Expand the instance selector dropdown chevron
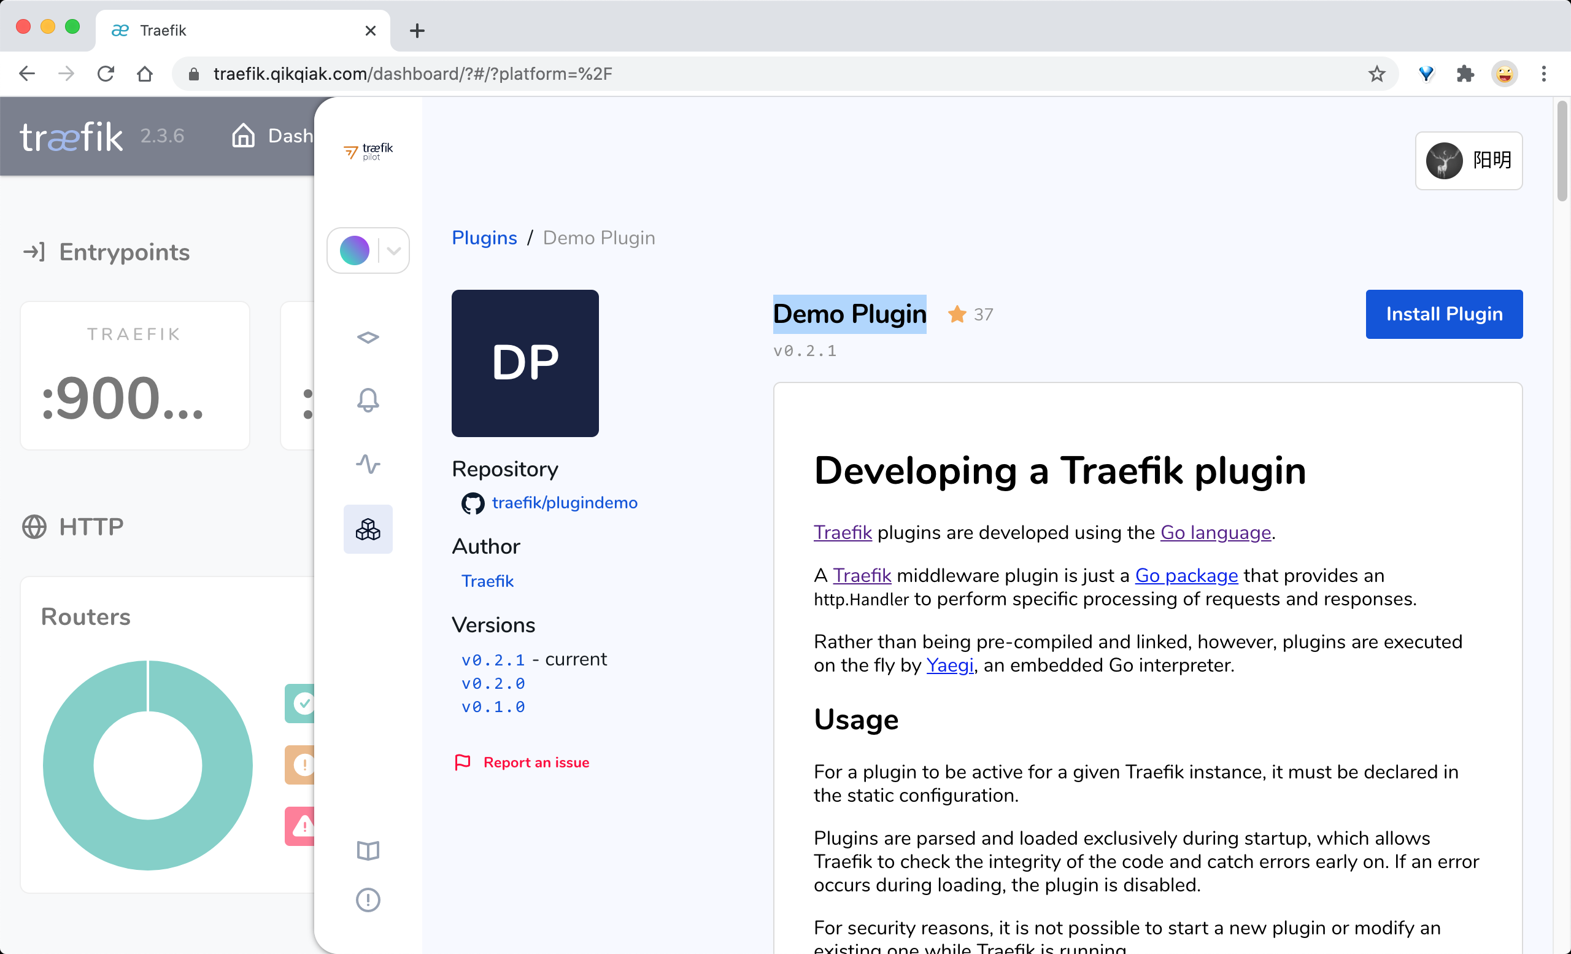Screen dimensions: 1571x954 click(x=394, y=250)
